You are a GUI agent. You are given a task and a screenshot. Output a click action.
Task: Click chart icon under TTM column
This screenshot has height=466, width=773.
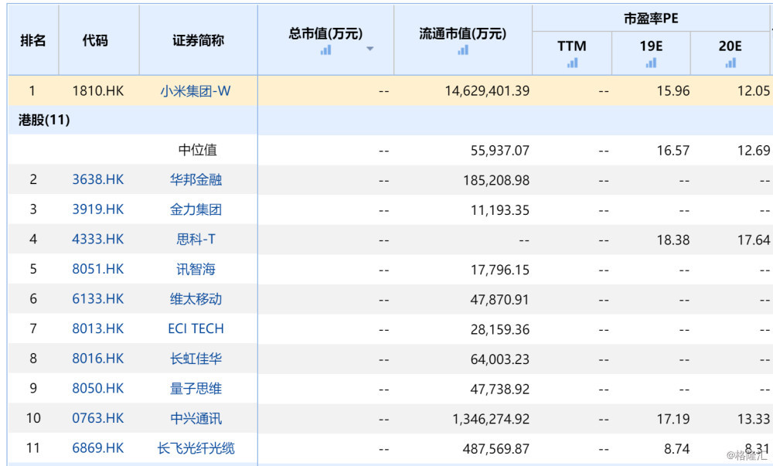[572, 63]
